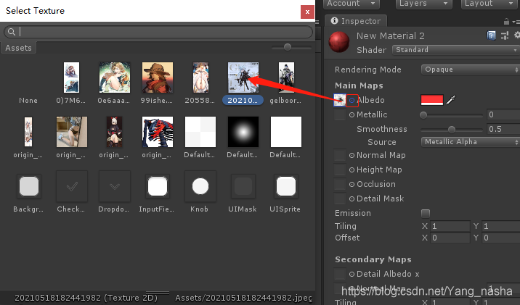Choose the UIMask sprite texture

(243, 186)
